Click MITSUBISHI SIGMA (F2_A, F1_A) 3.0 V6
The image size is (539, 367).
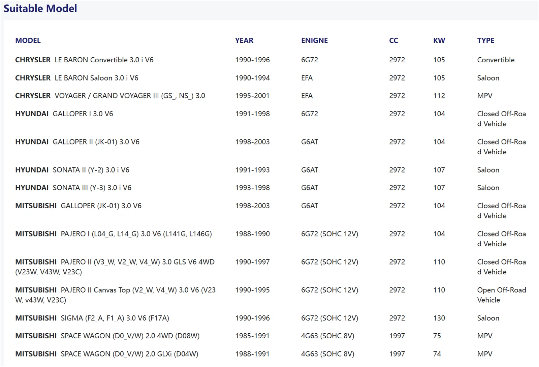pyautogui.click(x=92, y=318)
